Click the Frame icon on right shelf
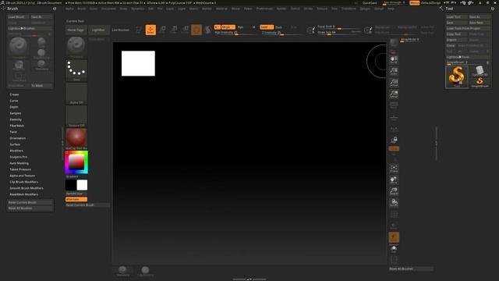This screenshot has height=281, width=499. pyautogui.click(x=394, y=169)
